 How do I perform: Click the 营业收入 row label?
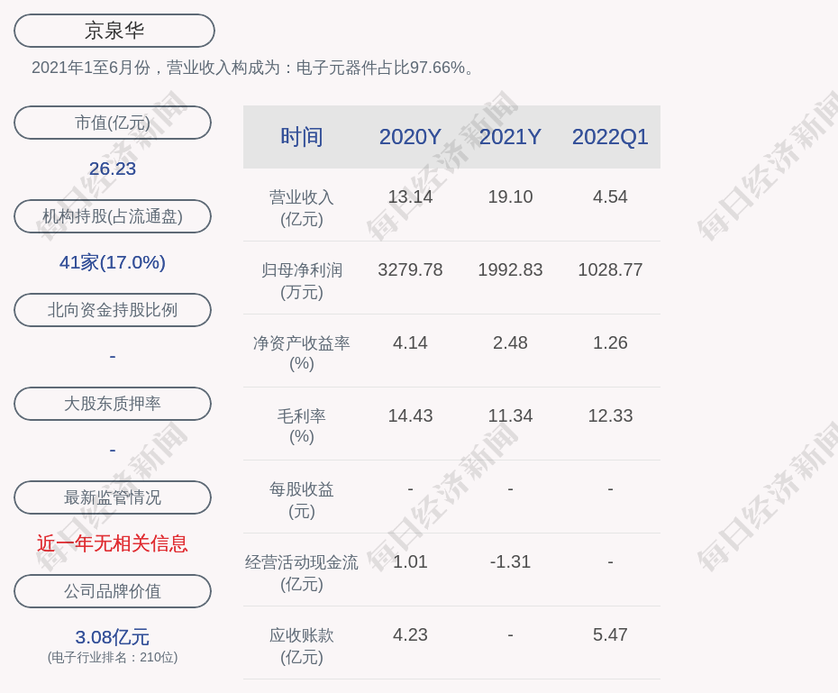pyautogui.click(x=302, y=197)
